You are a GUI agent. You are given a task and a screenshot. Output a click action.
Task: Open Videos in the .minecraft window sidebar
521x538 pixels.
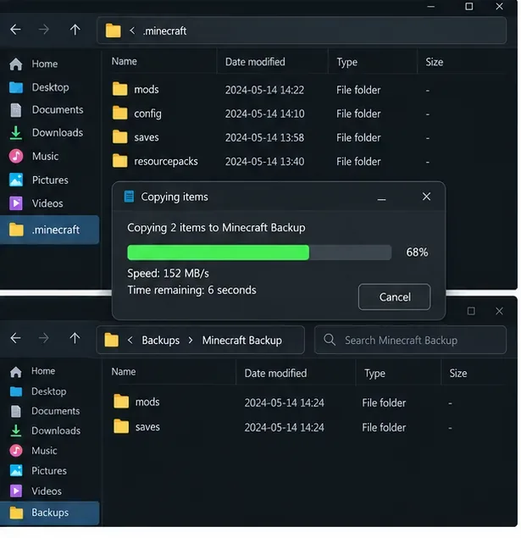(36, 203)
